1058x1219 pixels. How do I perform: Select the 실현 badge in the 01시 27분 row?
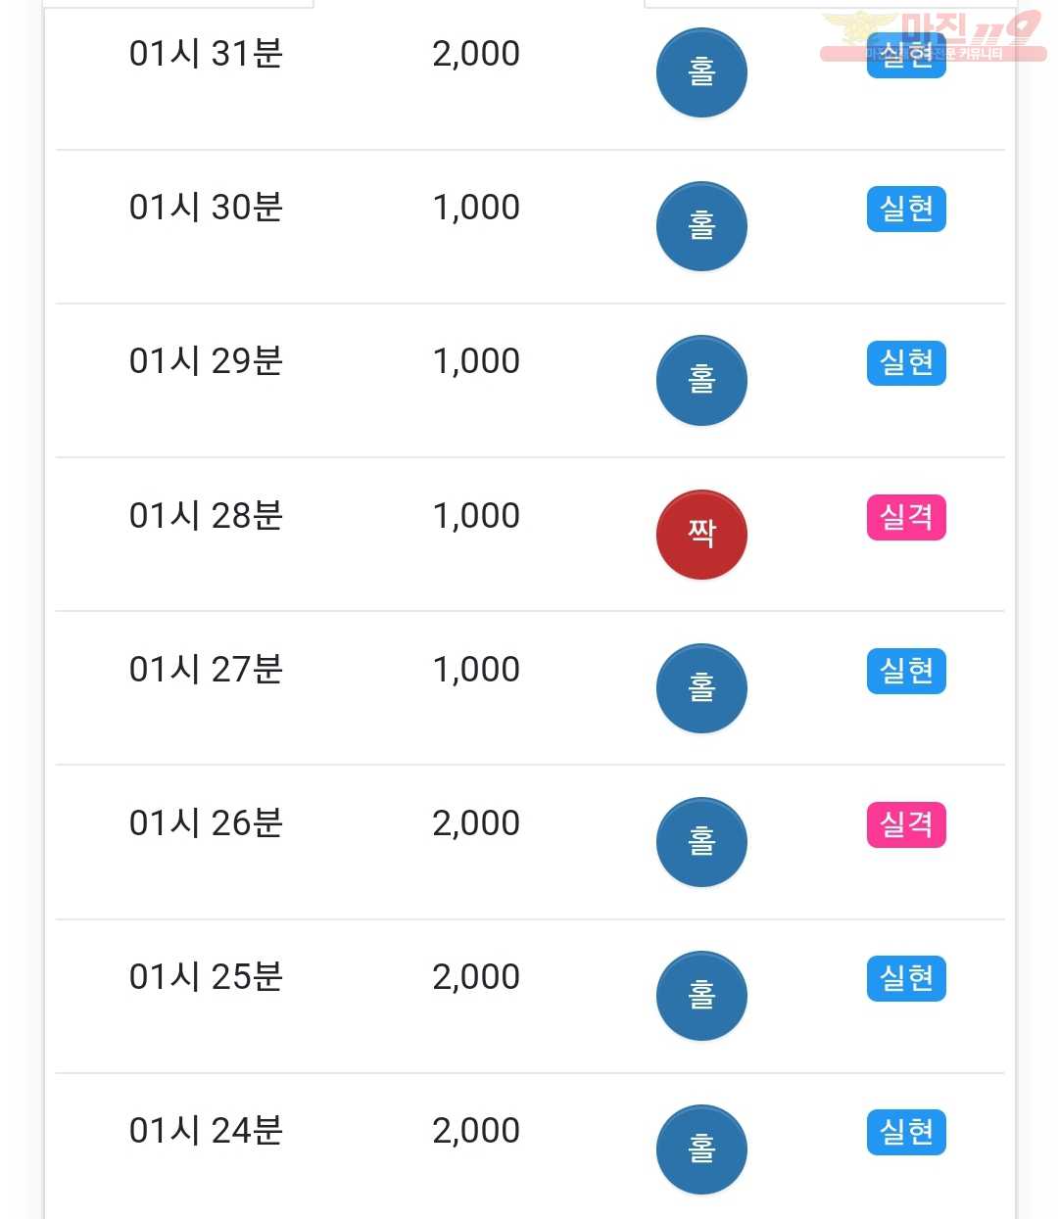pos(906,671)
